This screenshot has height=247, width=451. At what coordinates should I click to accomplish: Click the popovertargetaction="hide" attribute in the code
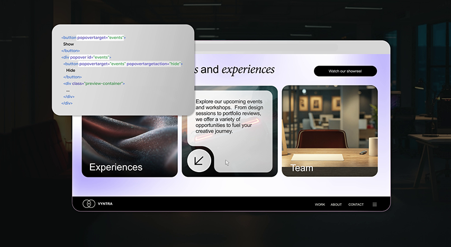click(x=154, y=63)
